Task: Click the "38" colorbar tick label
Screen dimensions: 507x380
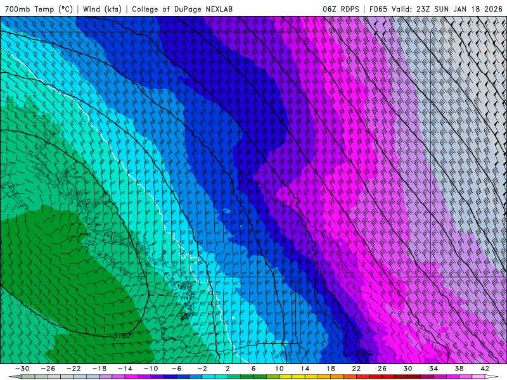Action: click(459, 369)
